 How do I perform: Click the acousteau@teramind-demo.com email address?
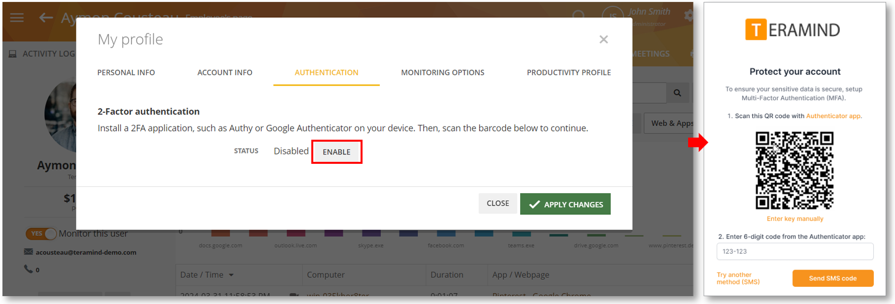point(86,252)
